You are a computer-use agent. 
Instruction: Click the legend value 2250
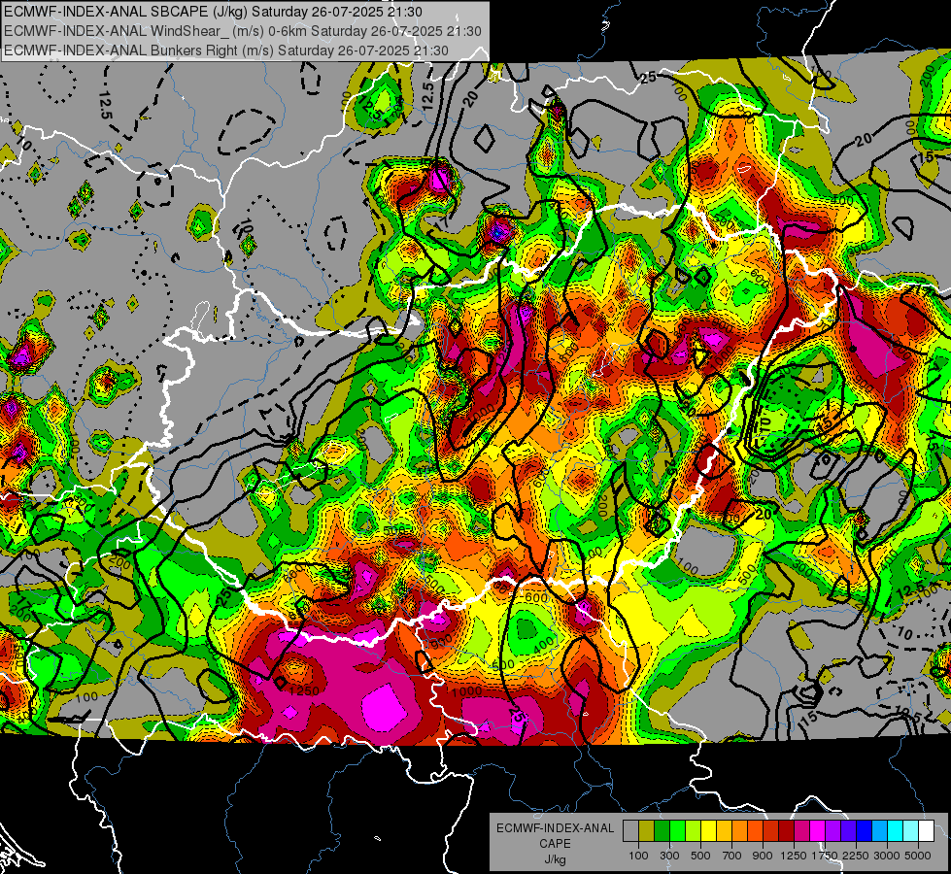tap(856, 856)
